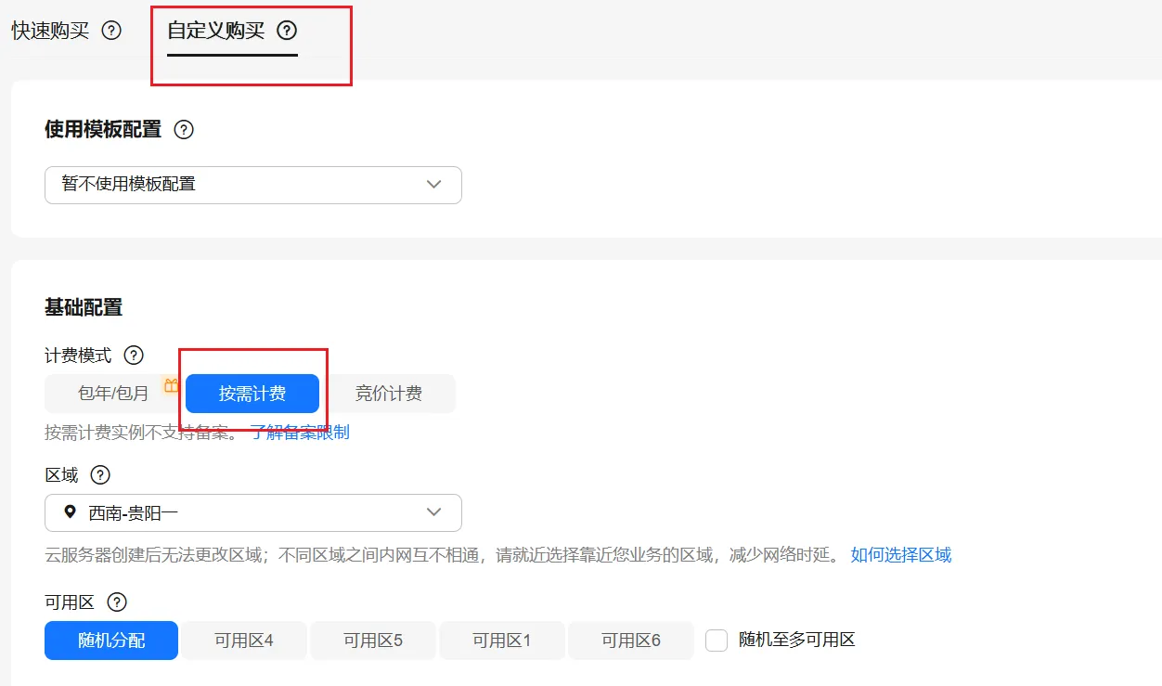Select 按需计费 billing option
Screen dimensions: 1162x686
pos(252,394)
